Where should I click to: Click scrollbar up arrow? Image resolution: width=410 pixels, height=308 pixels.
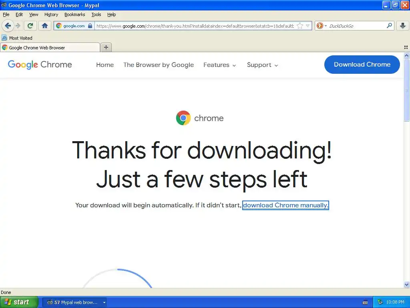[x=406, y=55]
